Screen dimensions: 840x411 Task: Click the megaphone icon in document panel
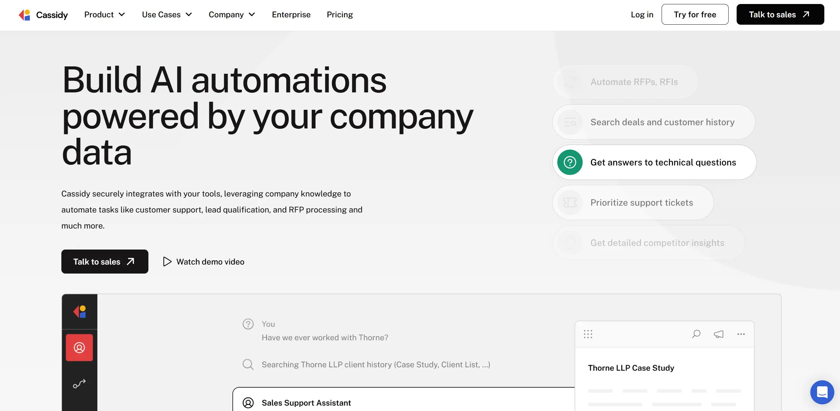tap(719, 334)
